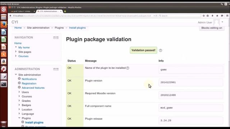Click the Advanced features gear icon
Viewport: 230px width, 129px height.
19,87
